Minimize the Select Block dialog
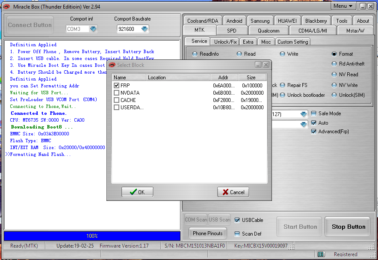378x260 pixels. tap(258, 65)
